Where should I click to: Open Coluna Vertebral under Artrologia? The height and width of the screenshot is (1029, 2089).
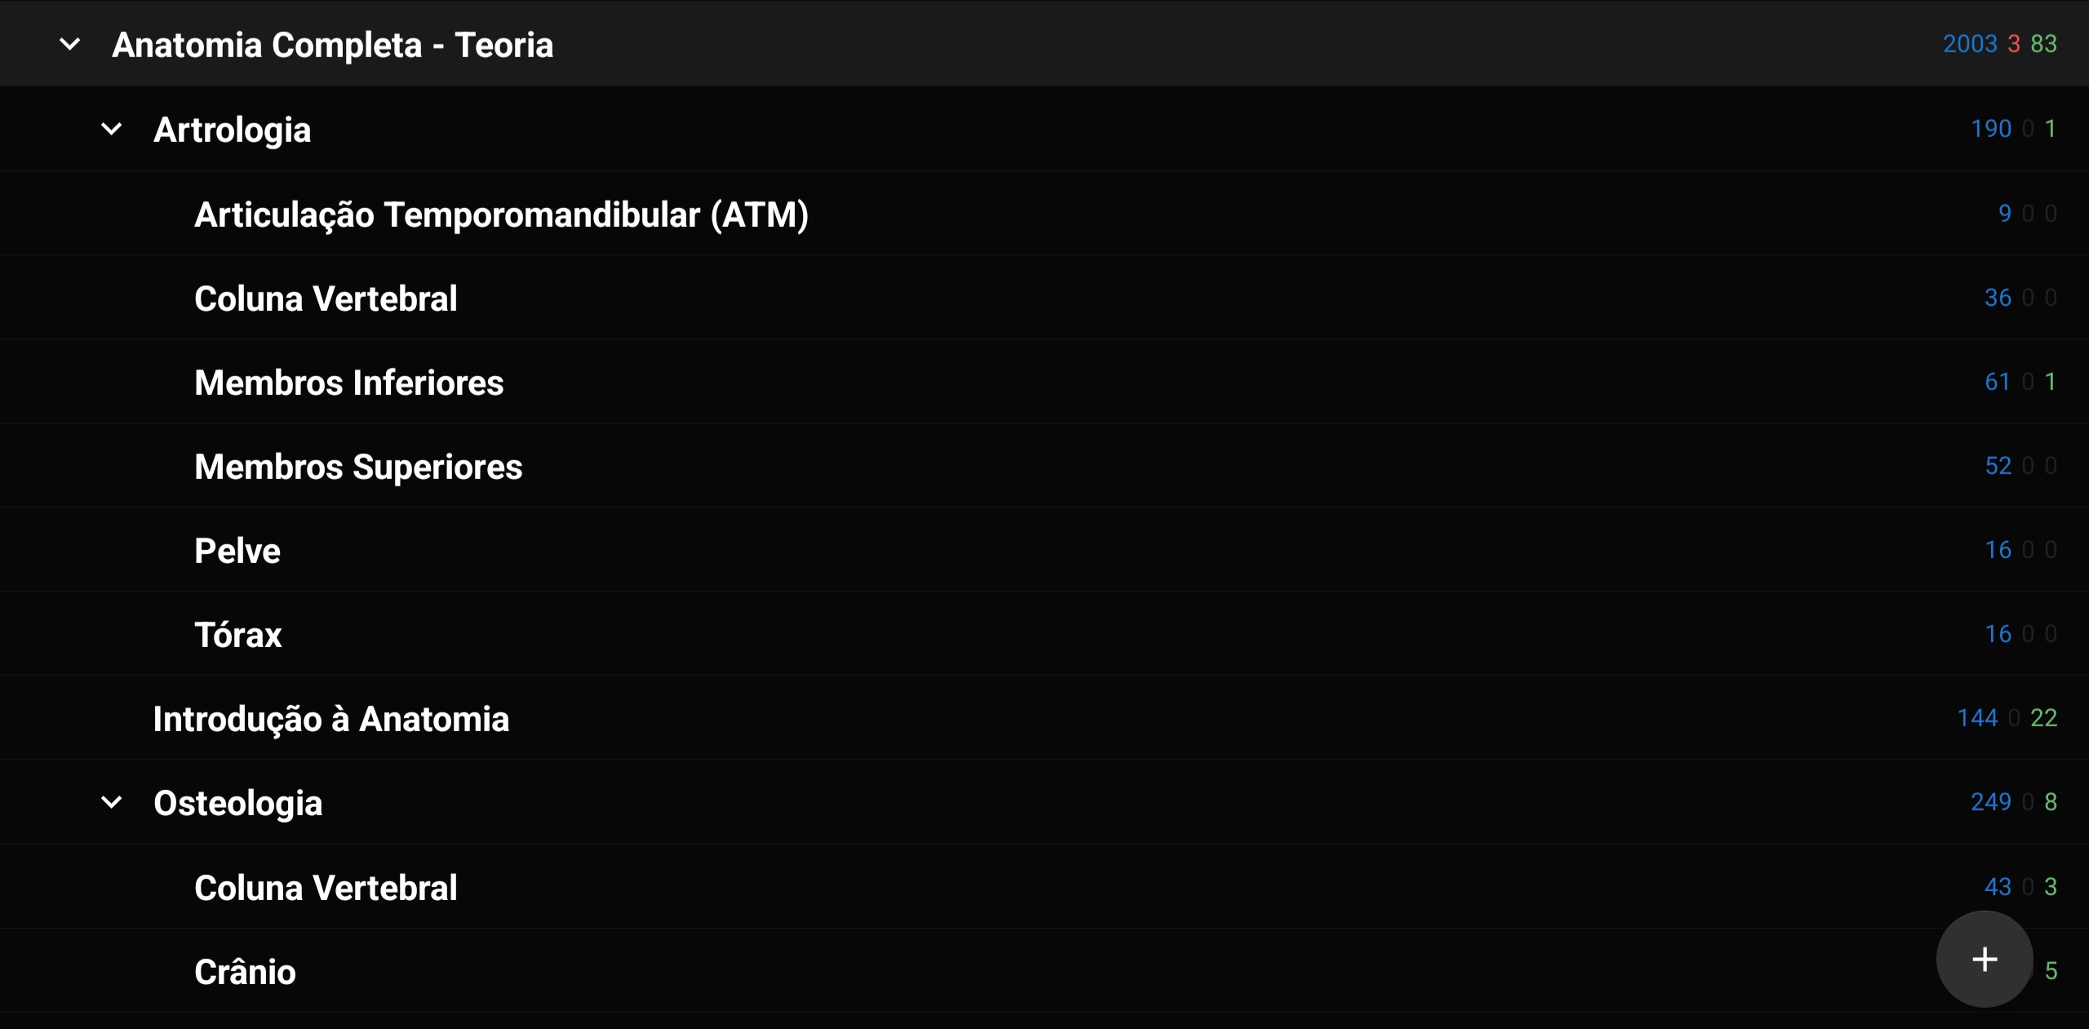1044,298
